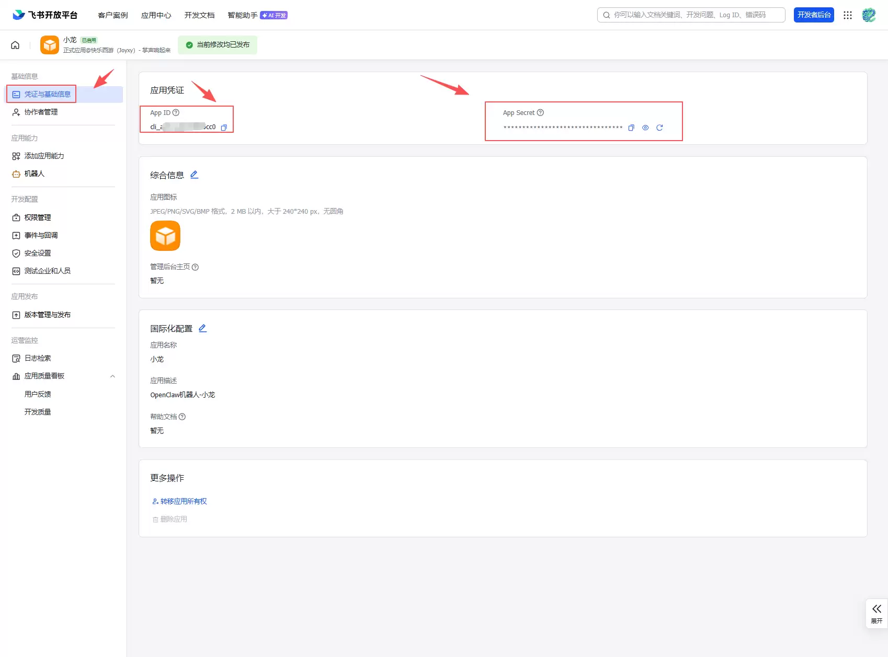Edit the 国际化配置 section
Image resolution: width=888 pixels, height=657 pixels.
pyautogui.click(x=202, y=328)
